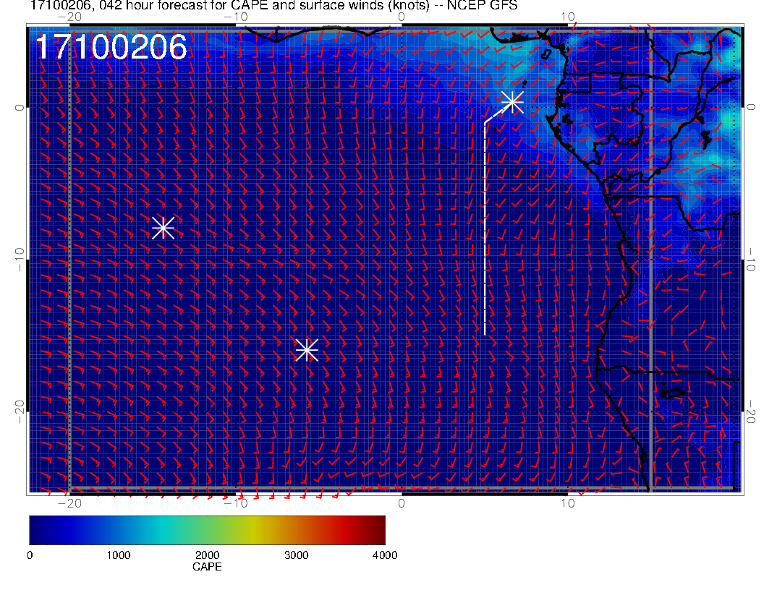Click the large white timestamp 17100206 on the map

tap(111, 47)
